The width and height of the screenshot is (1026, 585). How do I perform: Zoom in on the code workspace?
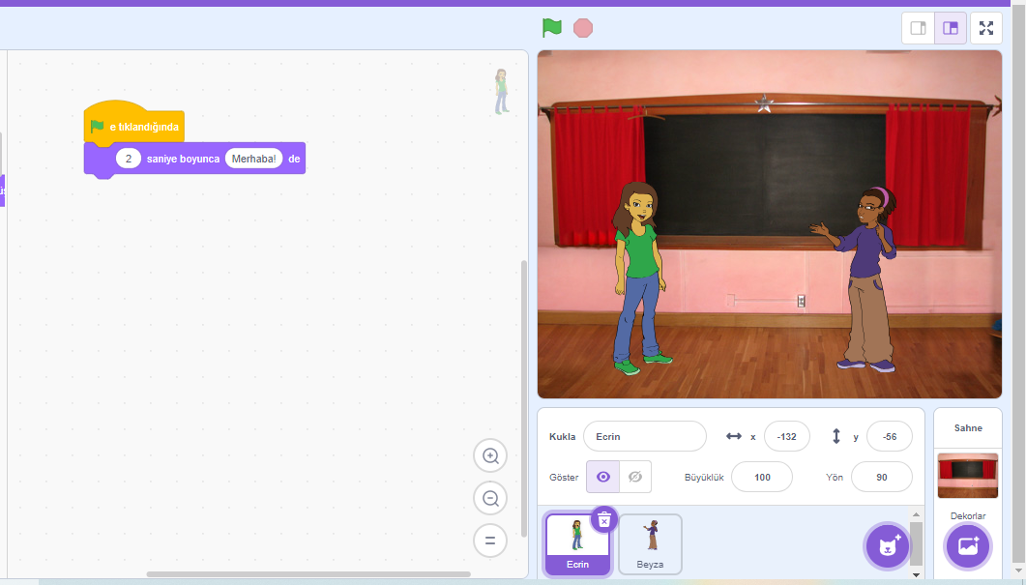[x=490, y=456]
